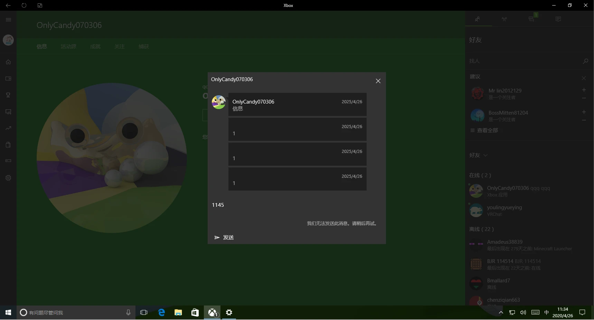Open the Settings gear in sidebar
Viewport: 594px width, 320px height.
8,178
